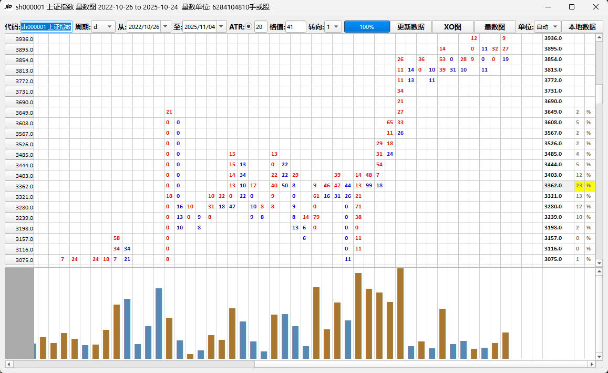Switch to the 量数图 view
Screen dimensions: 608x373
[x=494, y=27]
